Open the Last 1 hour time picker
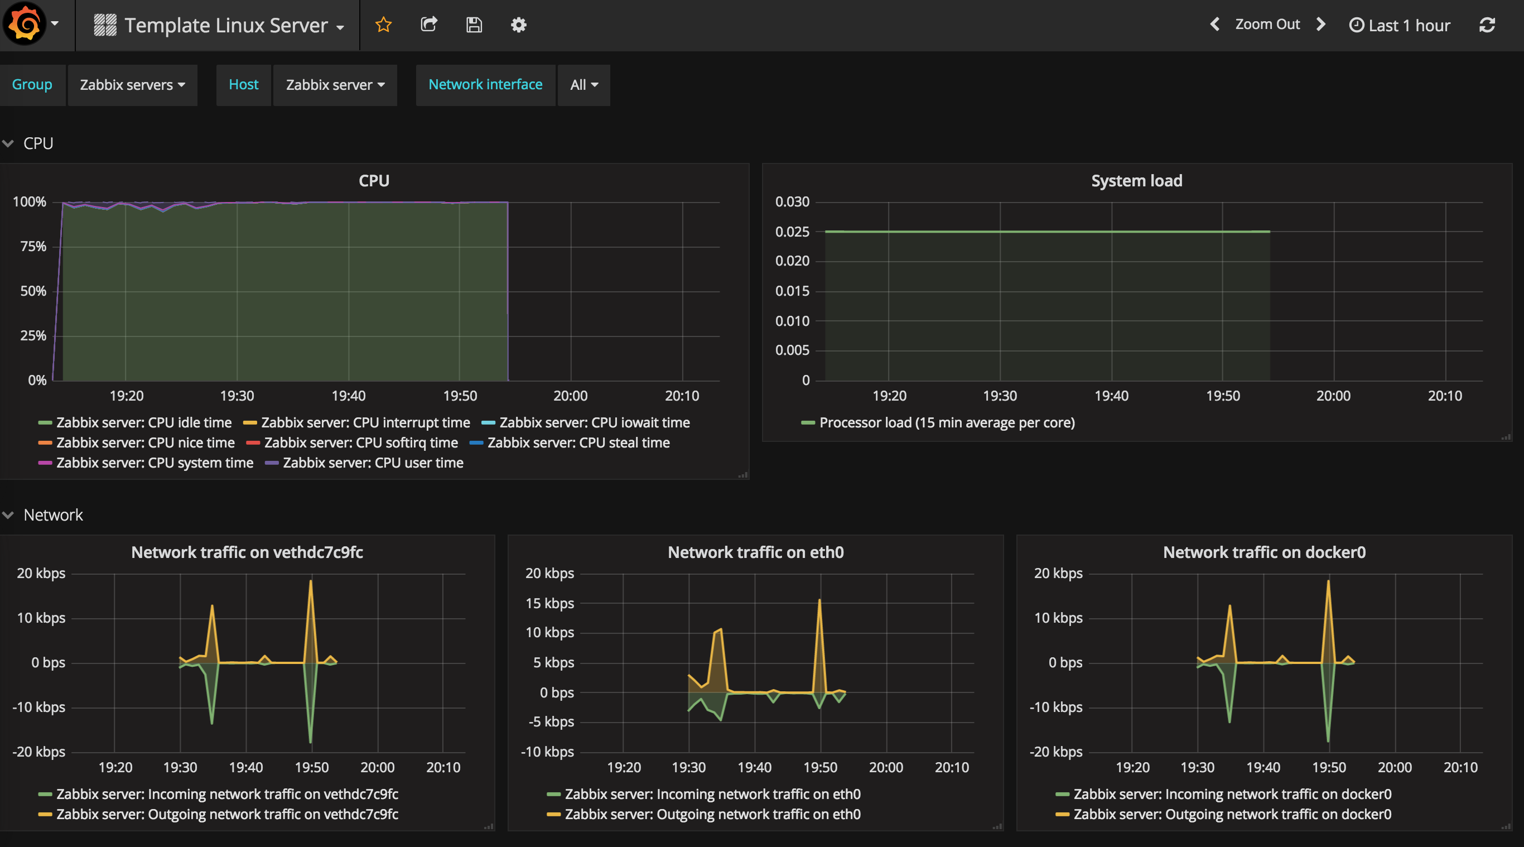Screen dimensions: 1524x847 pos(1399,26)
